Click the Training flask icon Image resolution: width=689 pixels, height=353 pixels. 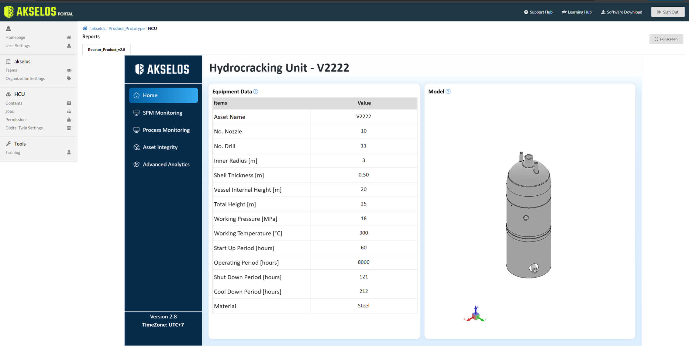pyautogui.click(x=69, y=153)
